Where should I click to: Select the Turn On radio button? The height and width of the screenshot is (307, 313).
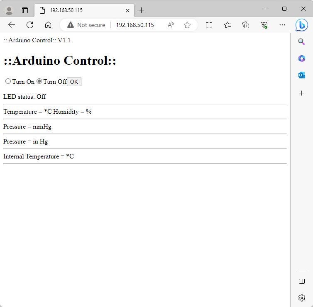click(x=8, y=81)
